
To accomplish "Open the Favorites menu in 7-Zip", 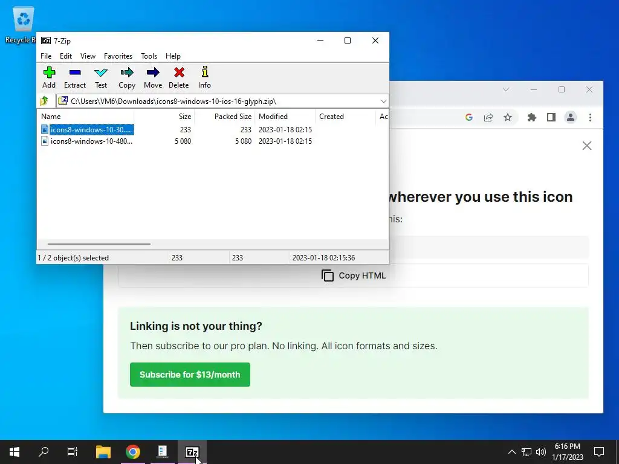I will click(x=118, y=56).
